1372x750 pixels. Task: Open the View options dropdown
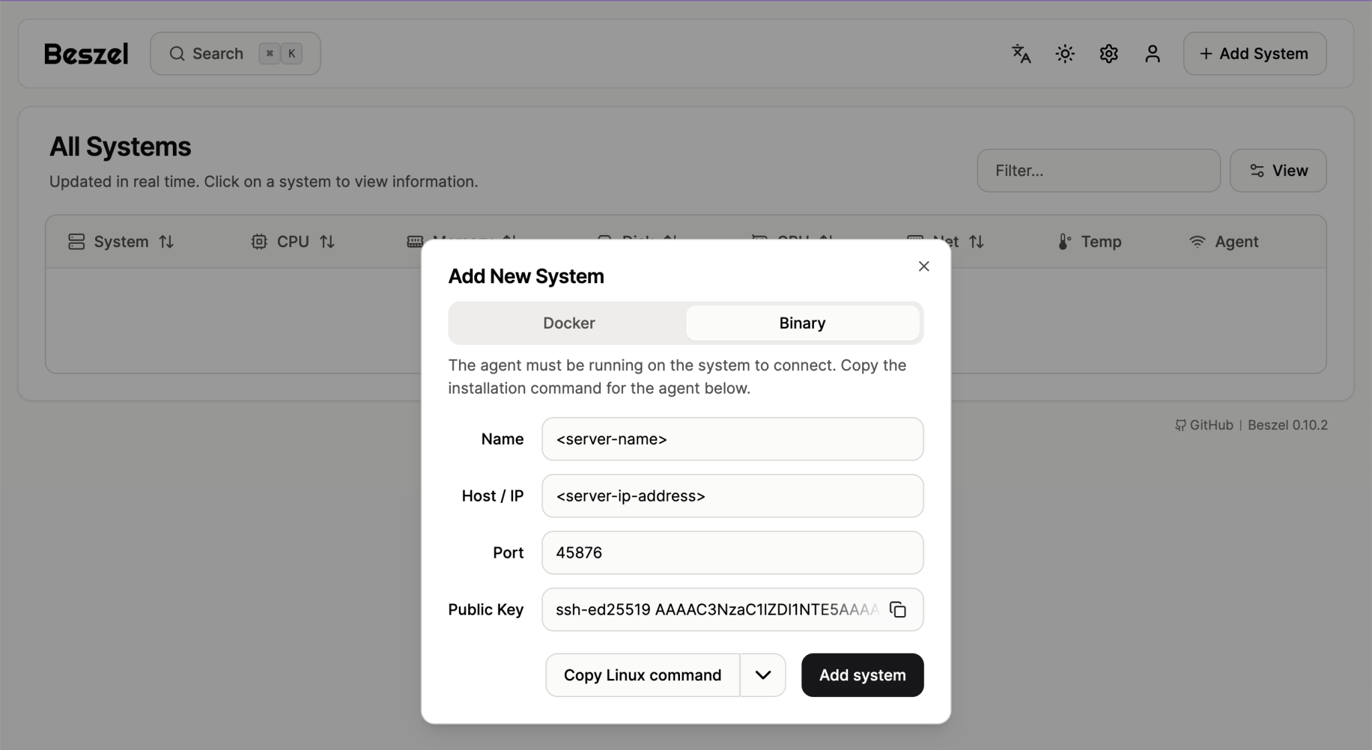[x=1277, y=170]
